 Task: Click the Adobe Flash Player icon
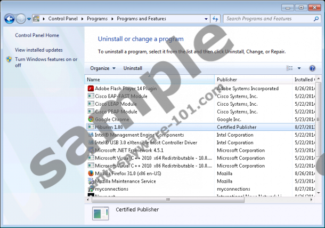click(x=91, y=89)
